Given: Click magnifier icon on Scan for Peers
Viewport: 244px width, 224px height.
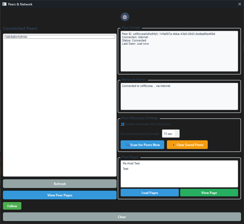Looking at the screenshot, I should coord(127,145).
